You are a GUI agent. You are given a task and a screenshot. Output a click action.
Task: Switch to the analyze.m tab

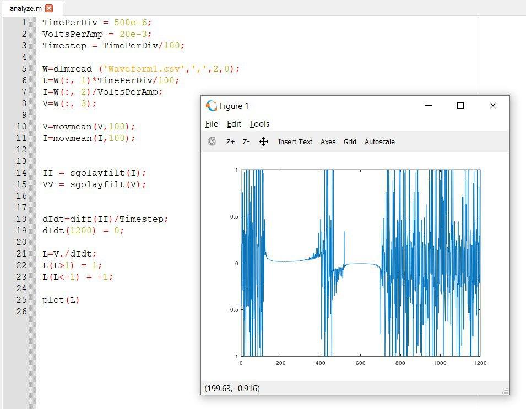[25, 8]
